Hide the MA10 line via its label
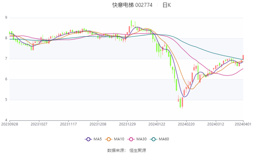Image resolution: width=253 pixels, height=154 pixels. pos(119,139)
